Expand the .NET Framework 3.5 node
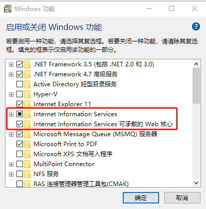This screenshot has width=206, height=209. (x=11, y=64)
